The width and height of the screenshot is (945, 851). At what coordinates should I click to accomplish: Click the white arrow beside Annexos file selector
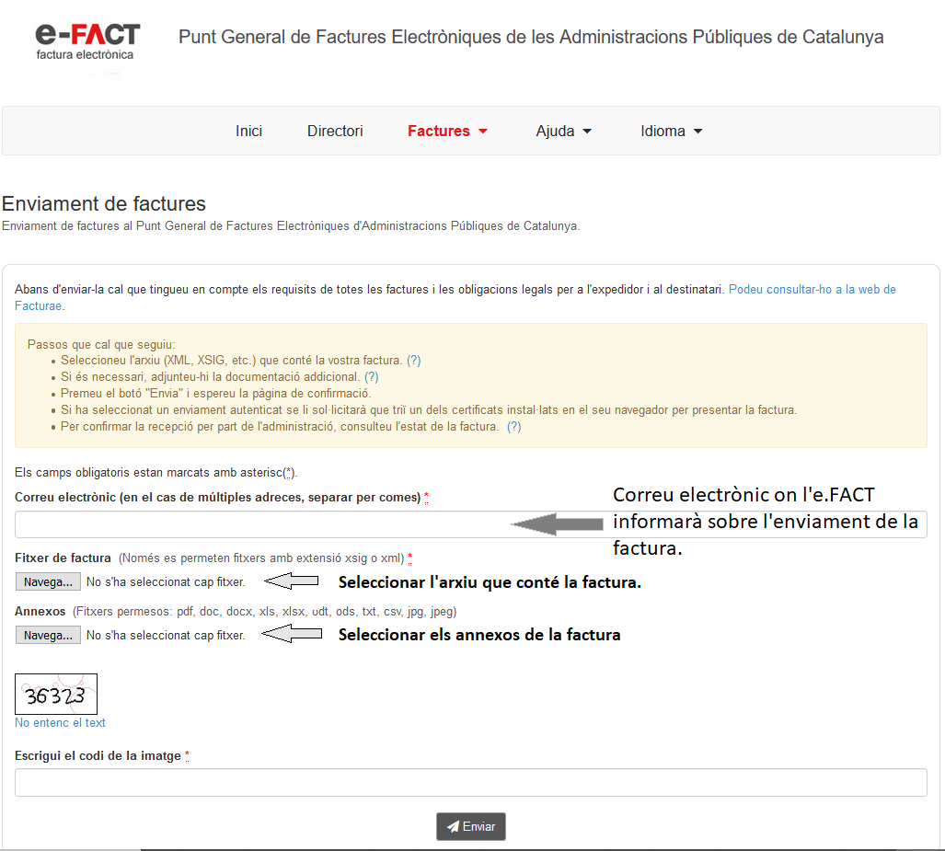291,634
